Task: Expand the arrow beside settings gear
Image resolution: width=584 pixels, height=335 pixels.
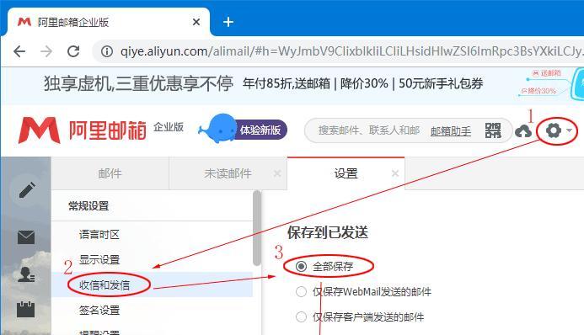Action: coord(569,130)
